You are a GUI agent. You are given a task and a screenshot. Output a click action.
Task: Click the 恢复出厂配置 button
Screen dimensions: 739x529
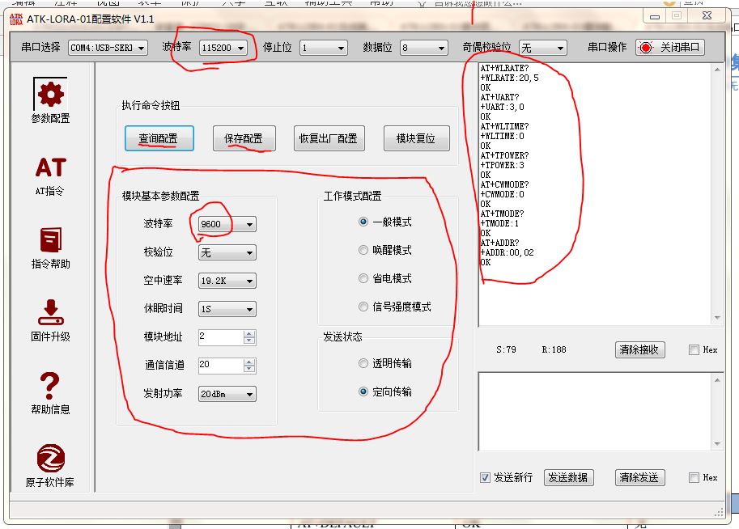coord(329,138)
